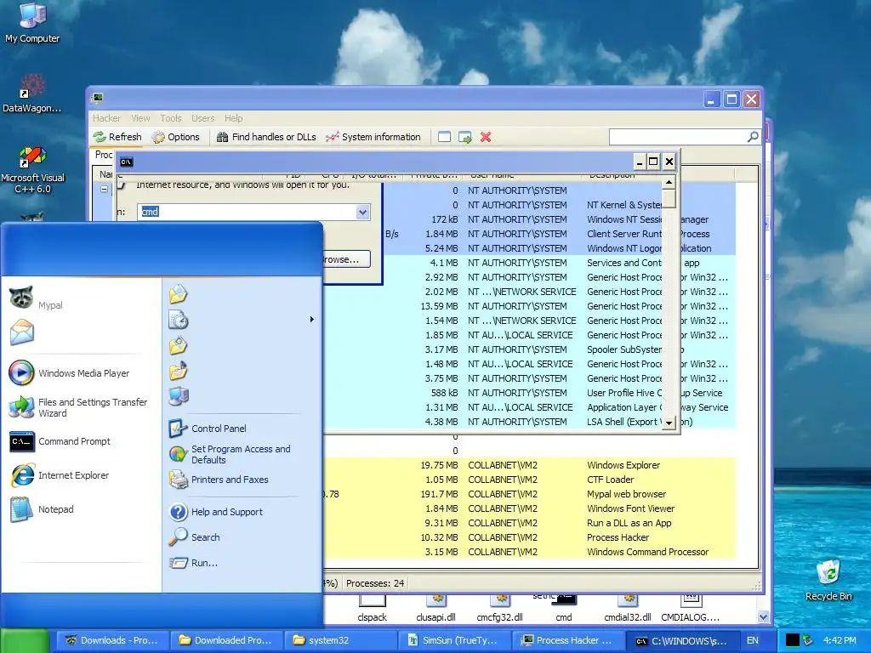The width and height of the screenshot is (871, 653).
Task: Open the My Music folder icon
Action: click(x=179, y=371)
